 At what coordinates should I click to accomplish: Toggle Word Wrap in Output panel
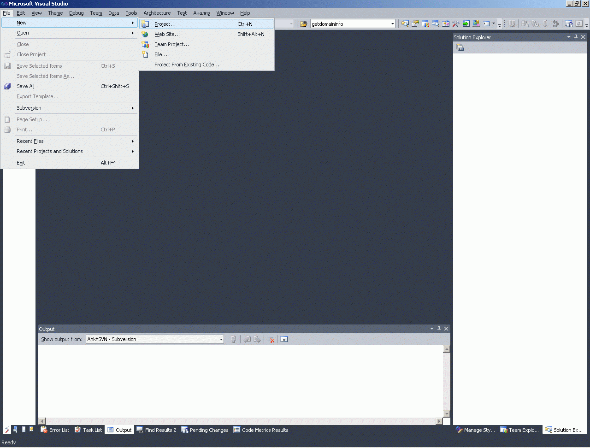point(284,339)
